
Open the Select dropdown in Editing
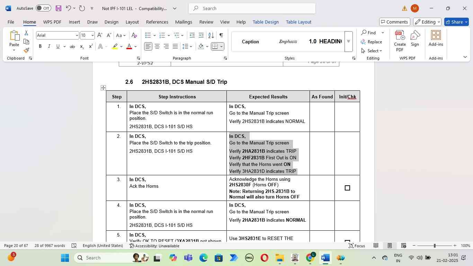tap(372, 51)
